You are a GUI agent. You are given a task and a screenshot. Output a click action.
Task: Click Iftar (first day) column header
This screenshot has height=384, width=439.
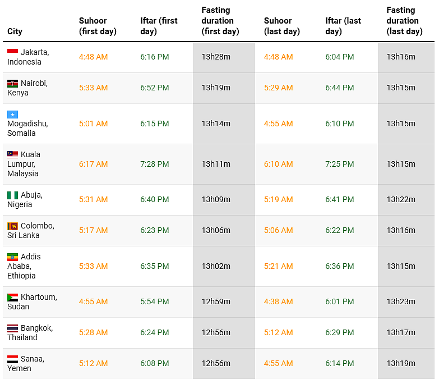pos(159,26)
